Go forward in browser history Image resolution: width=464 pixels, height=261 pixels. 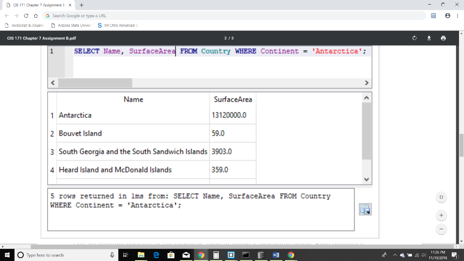point(16,16)
